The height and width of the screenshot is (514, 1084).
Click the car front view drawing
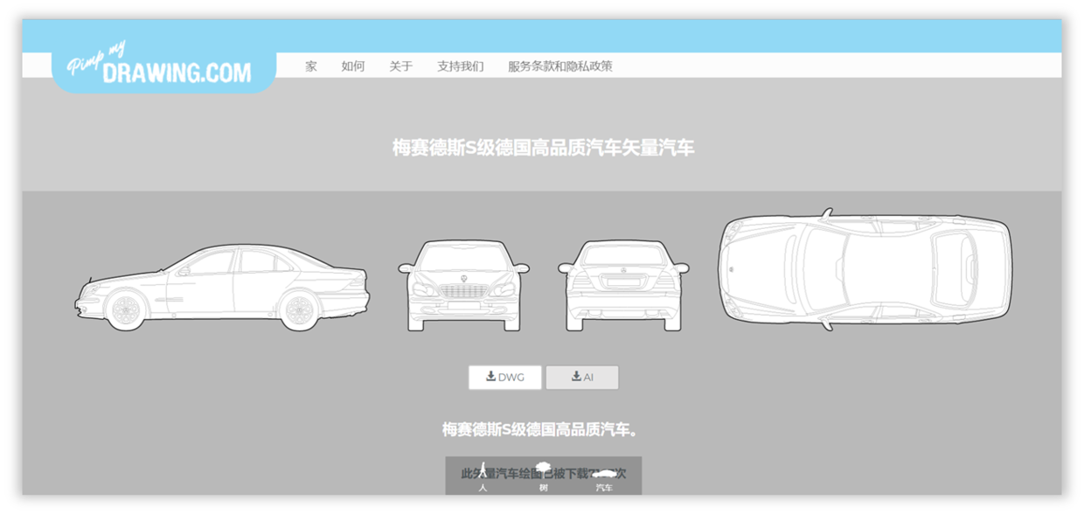tap(463, 286)
